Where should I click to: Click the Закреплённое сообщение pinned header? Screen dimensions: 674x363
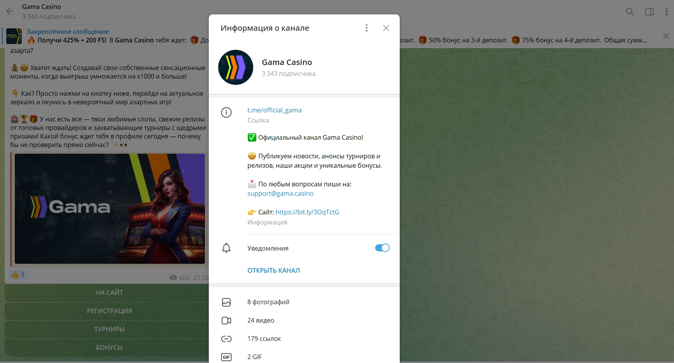pyautogui.click(x=67, y=32)
